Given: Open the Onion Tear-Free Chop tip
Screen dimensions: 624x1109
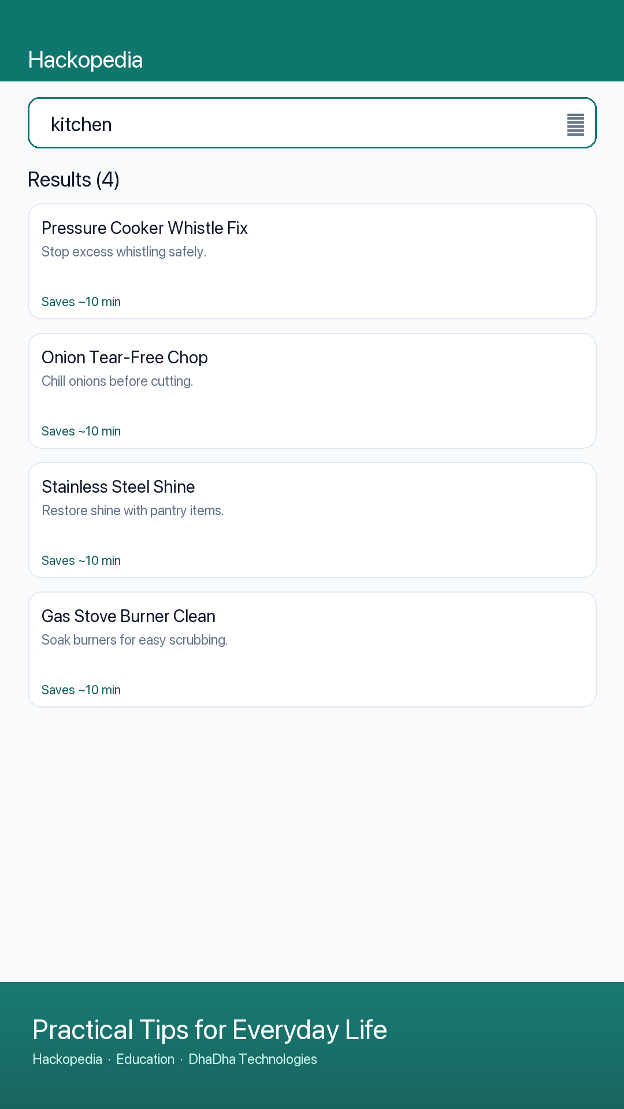Looking at the screenshot, I should point(312,390).
